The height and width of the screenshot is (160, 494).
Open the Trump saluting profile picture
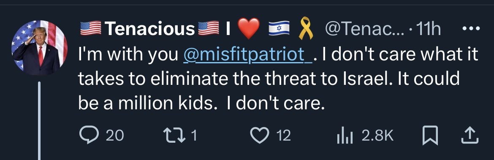click(x=39, y=48)
